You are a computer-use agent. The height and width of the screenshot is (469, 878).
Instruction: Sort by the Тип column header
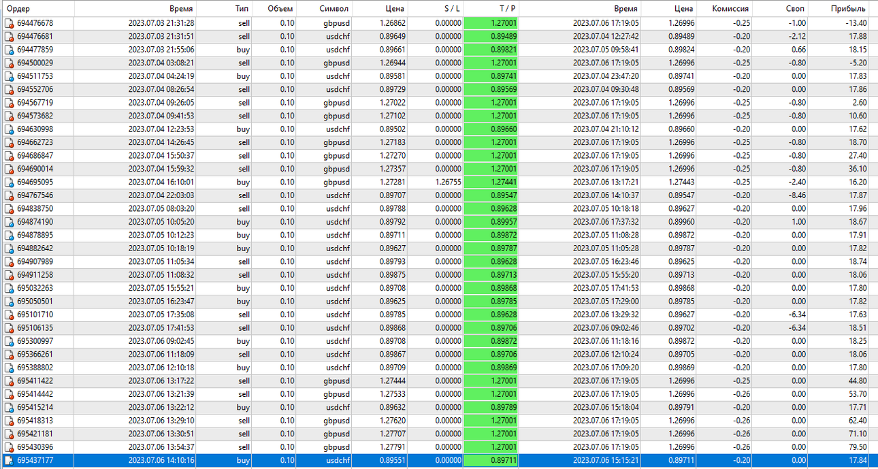242,9
